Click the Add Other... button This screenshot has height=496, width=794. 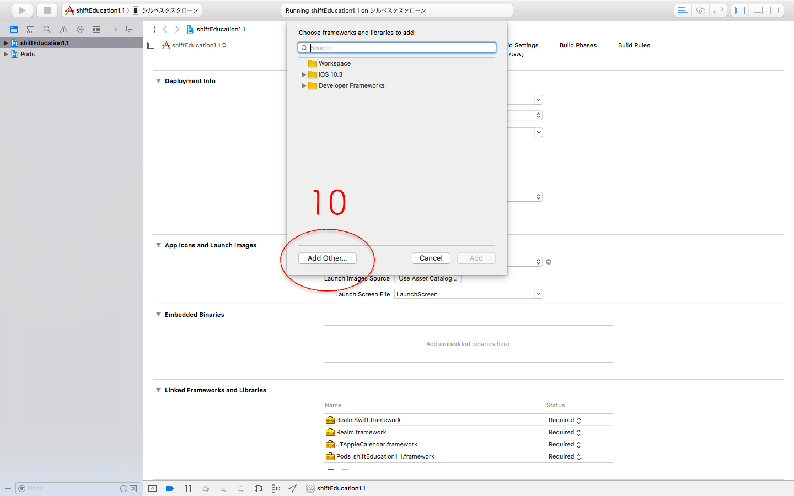pyautogui.click(x=327, y=258)
